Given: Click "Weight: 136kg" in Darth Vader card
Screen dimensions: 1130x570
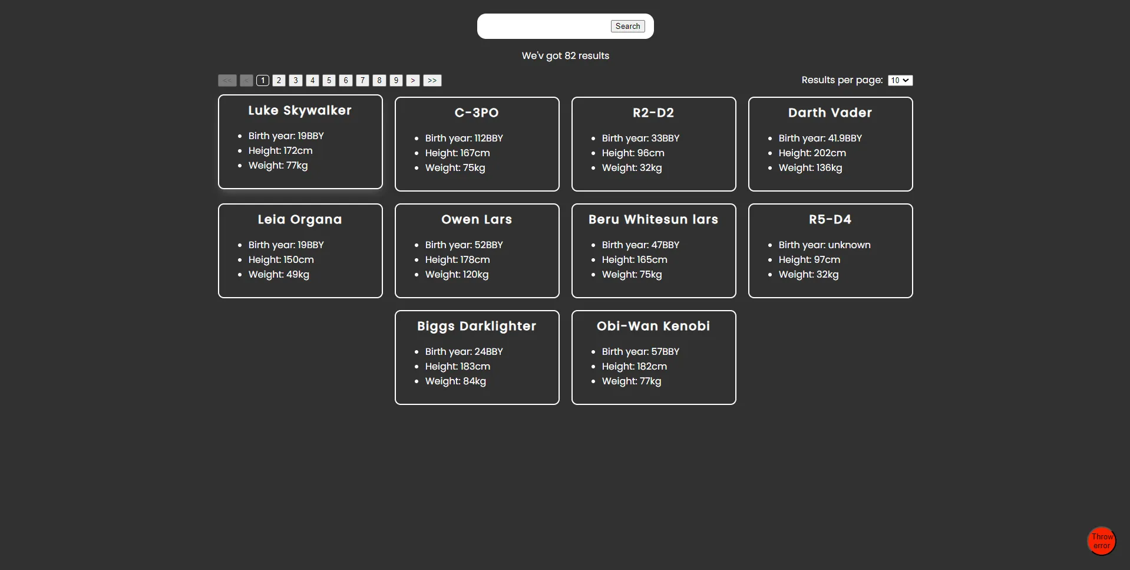Looking at the screenshot, I should pos(811,167).
